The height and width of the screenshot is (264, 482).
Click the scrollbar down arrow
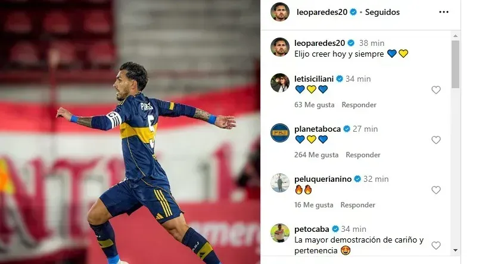[456, 250]
